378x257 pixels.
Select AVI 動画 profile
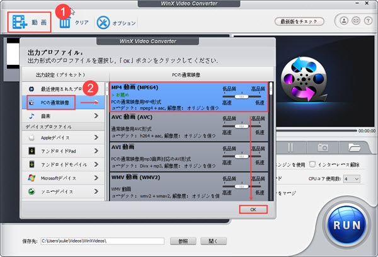click(189, 157)
